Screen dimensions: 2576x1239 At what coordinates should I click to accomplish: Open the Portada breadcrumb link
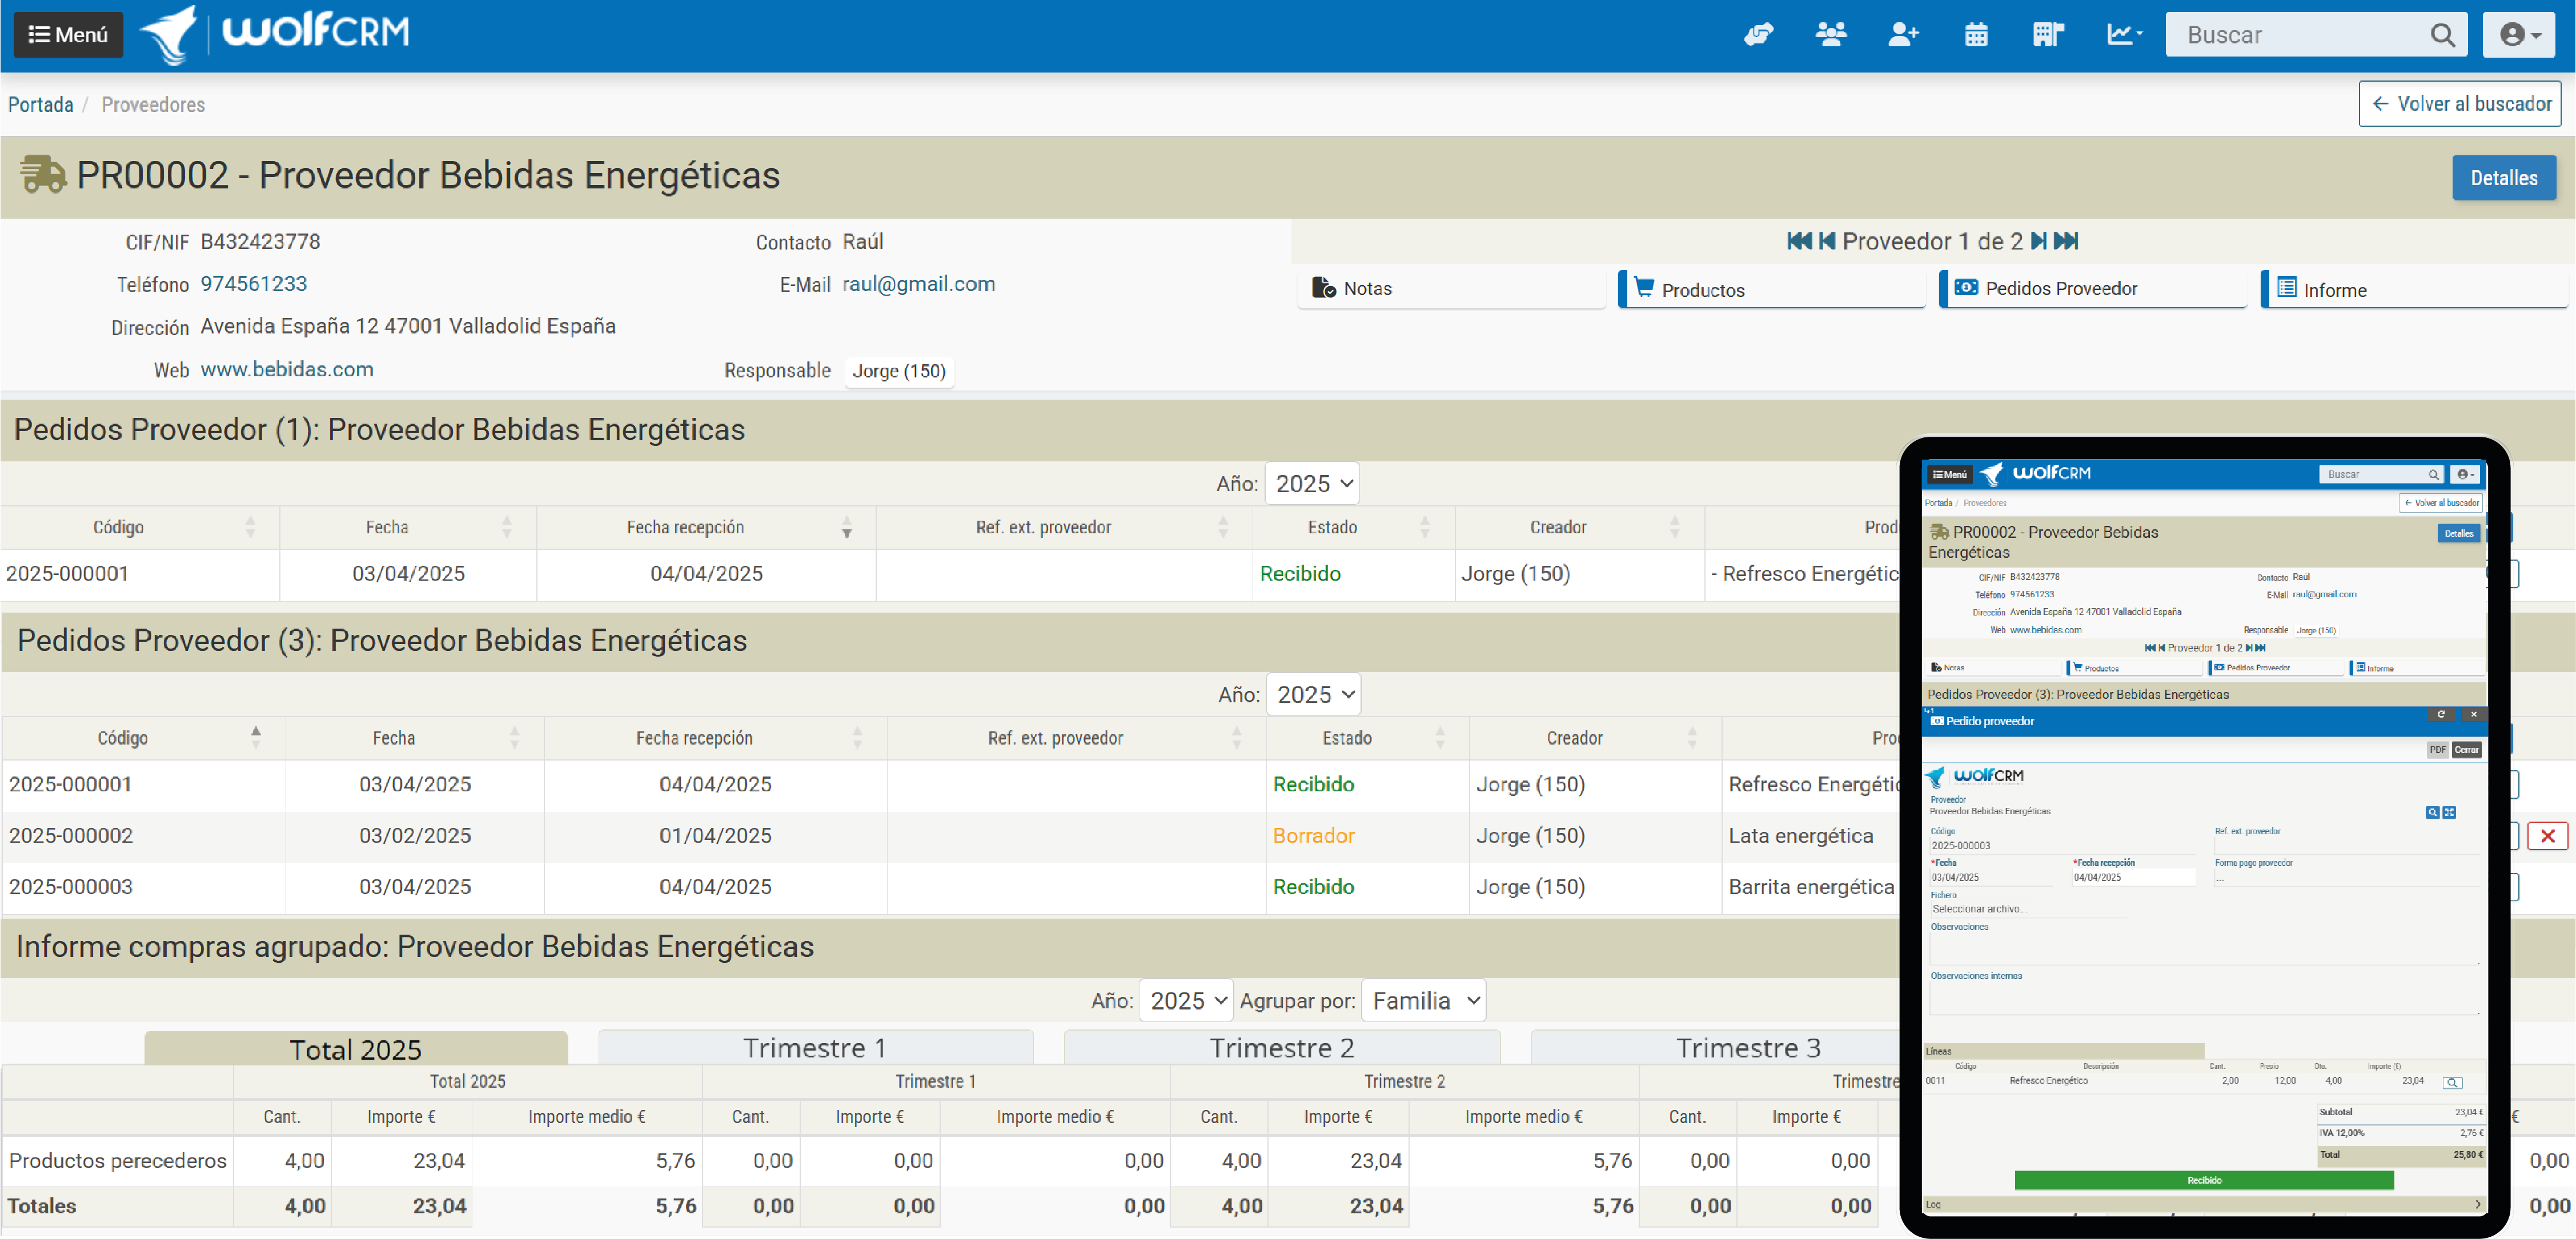(x=41, y=104)
